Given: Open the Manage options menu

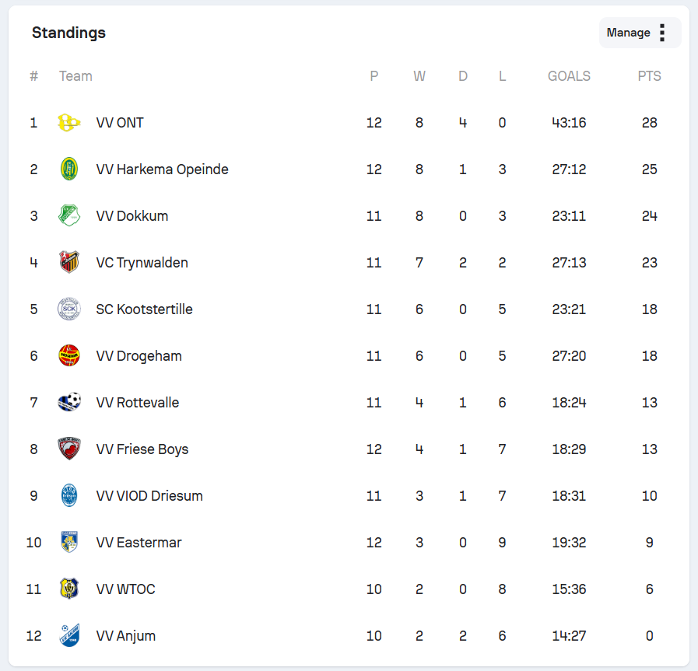Looking at the screenshot, I should pos(640,33).
